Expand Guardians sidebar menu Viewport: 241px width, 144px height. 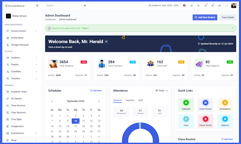[22, 71]
